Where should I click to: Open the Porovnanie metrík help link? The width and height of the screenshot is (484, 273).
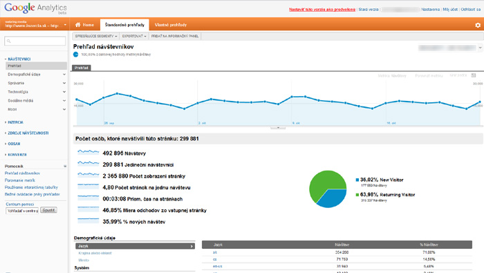(x=20, y=180)
